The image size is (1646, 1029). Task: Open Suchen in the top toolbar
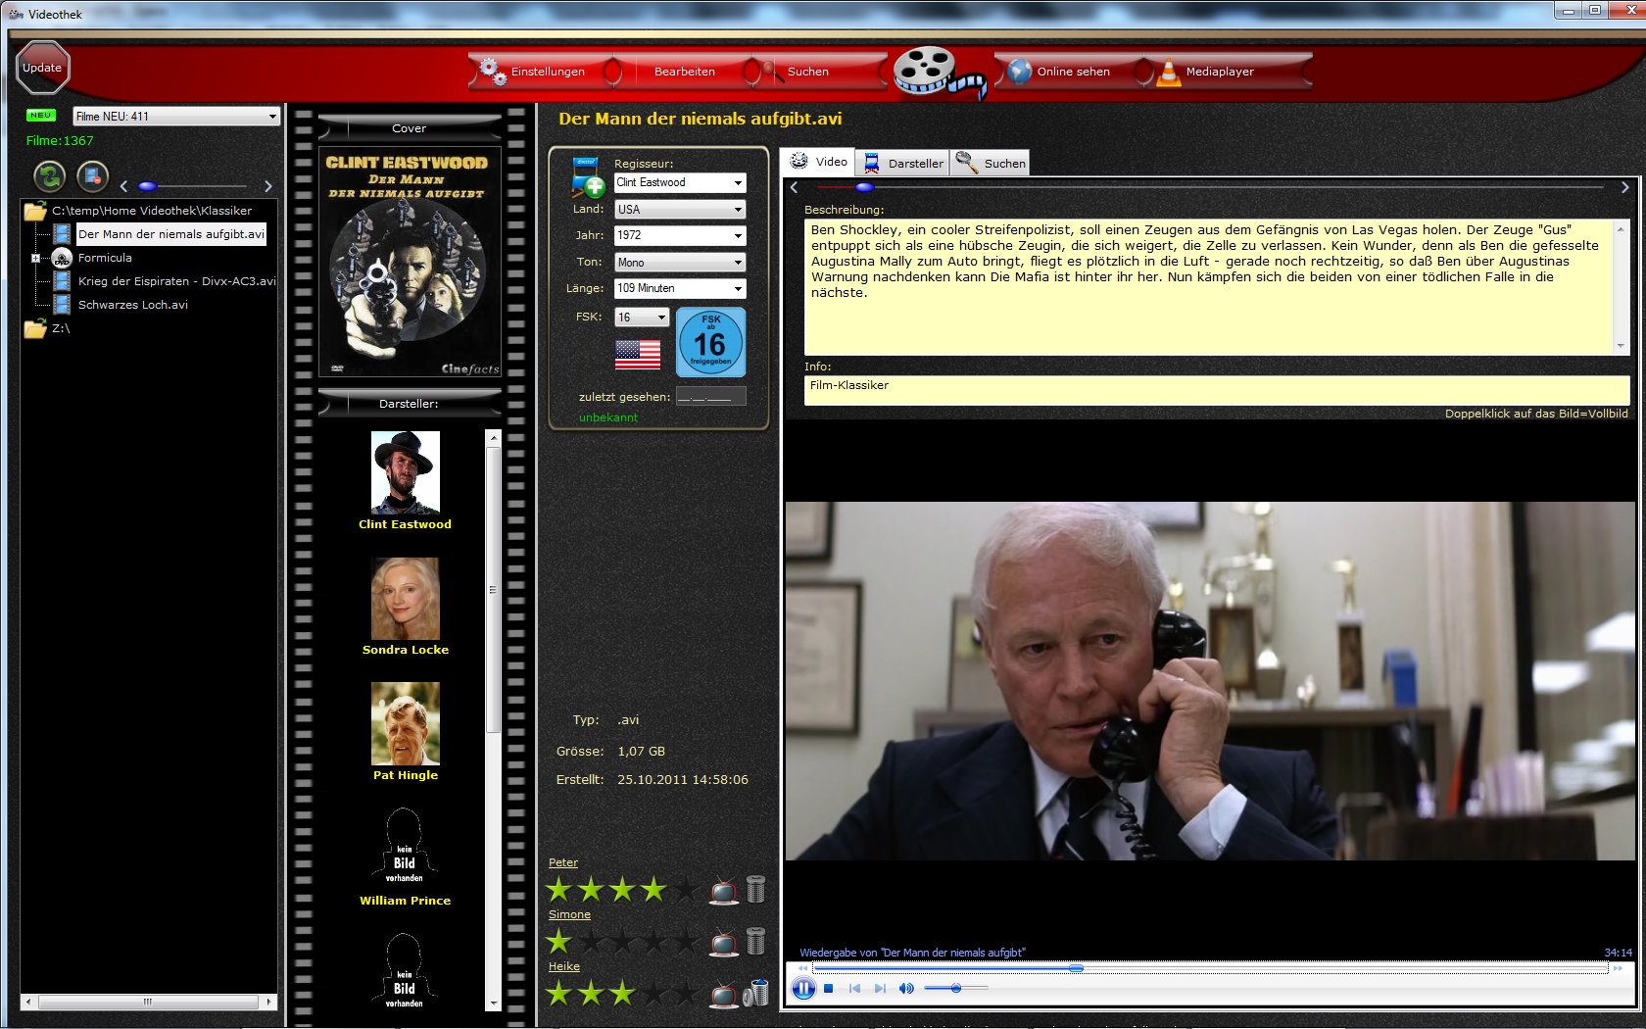(808, 72)
